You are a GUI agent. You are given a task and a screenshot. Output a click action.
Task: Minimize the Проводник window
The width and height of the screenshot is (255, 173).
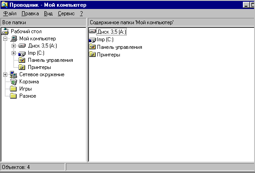click(x=246, y=5)
